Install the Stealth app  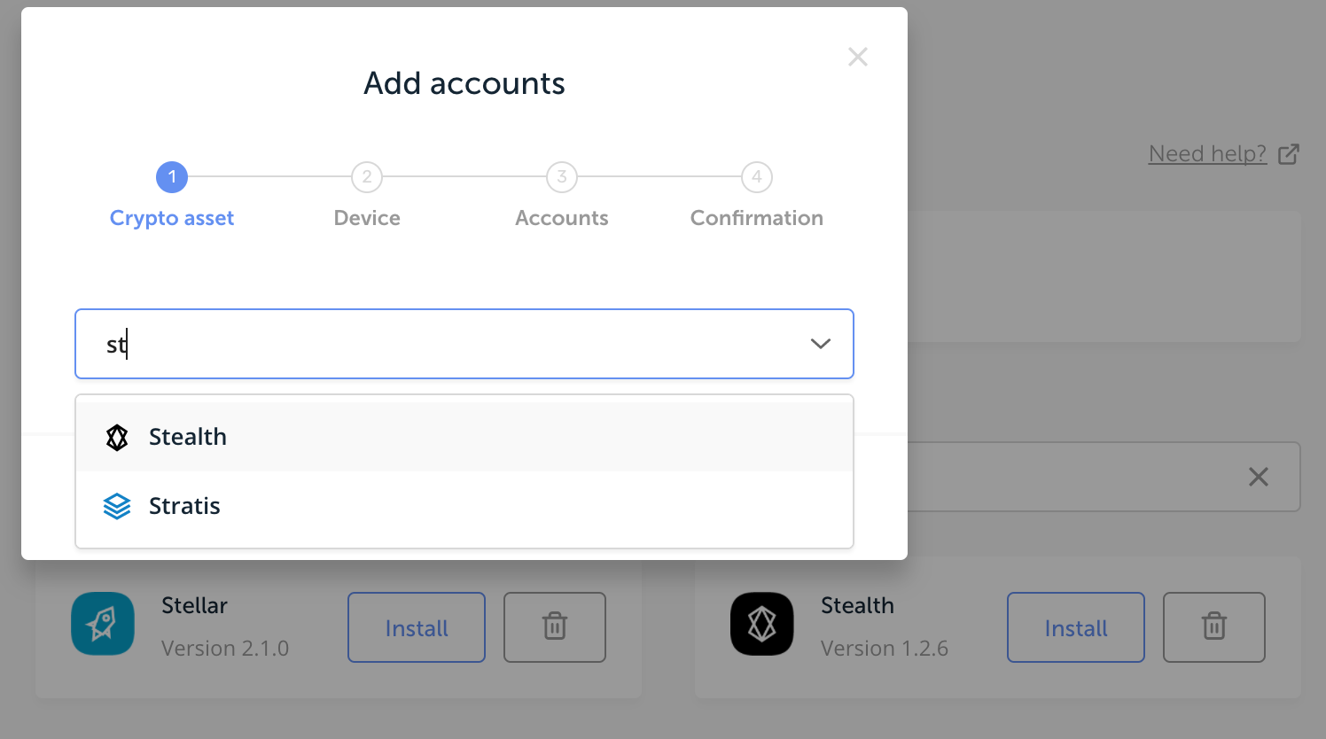1076,627
